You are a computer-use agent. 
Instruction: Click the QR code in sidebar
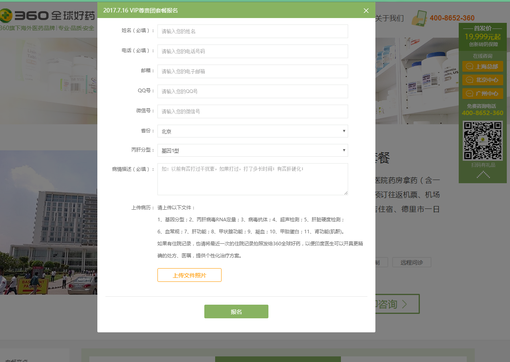tap(482, 141)
